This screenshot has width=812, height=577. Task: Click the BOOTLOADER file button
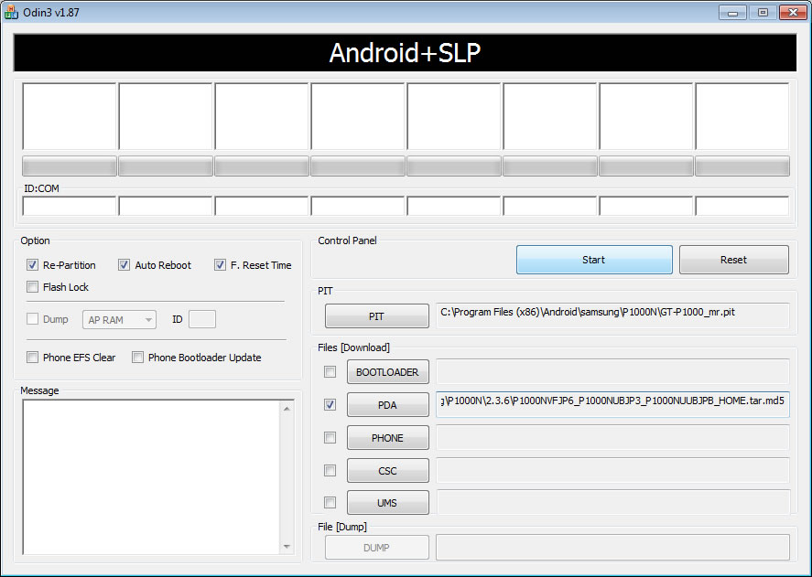tap(388, 372)
